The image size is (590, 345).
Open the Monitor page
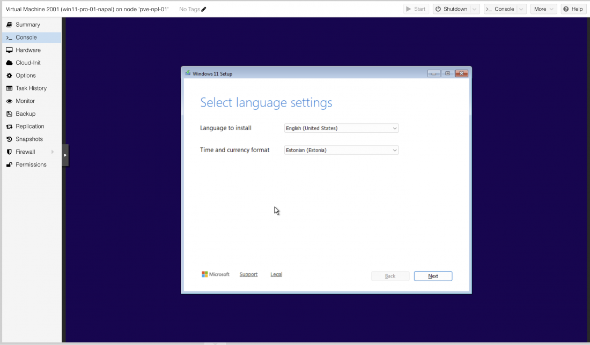[x=32, y=101]
